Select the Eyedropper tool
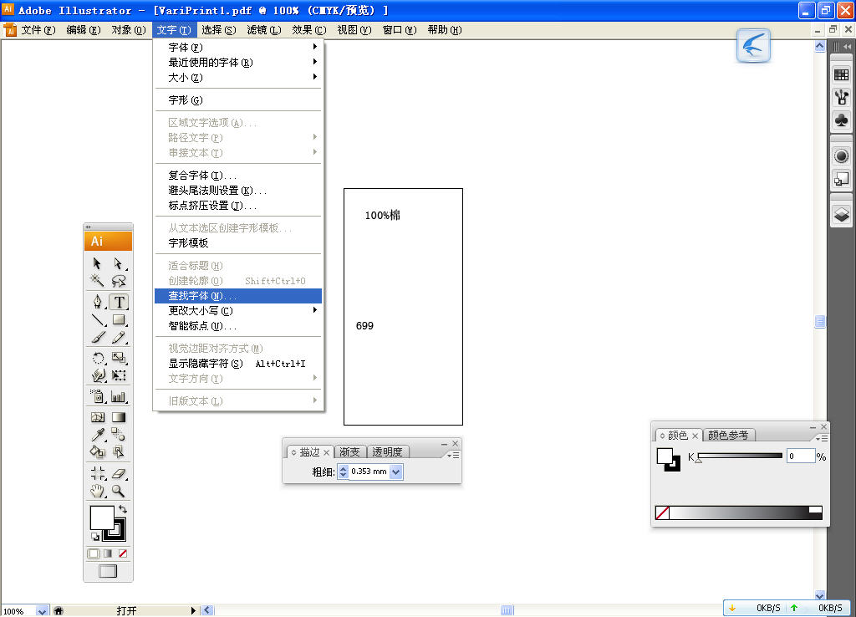Image resolution: width=856 pixels, height=617 pixels. click(97, 435)
